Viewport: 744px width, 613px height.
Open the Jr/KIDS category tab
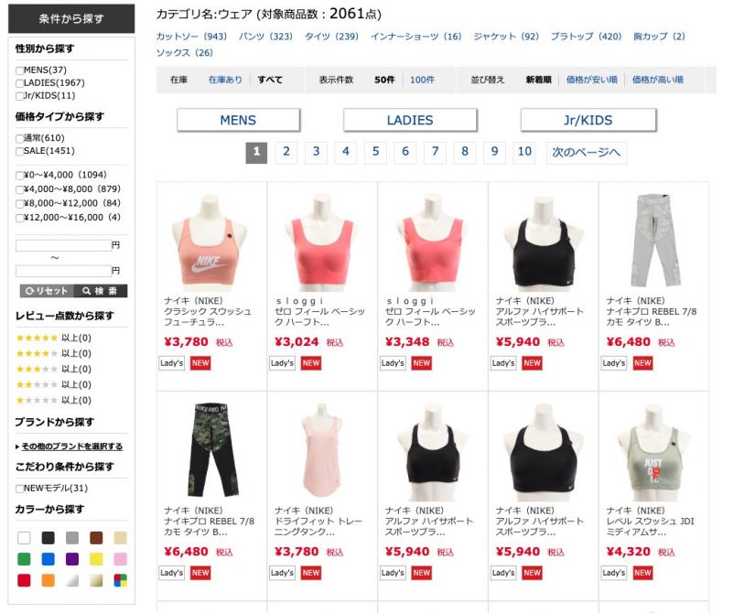588,120
